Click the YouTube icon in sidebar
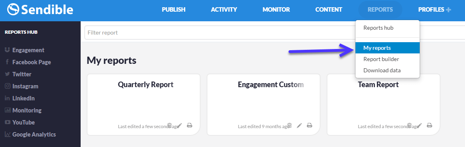Screen dimensions: 465x147 (x=7, y=122)
